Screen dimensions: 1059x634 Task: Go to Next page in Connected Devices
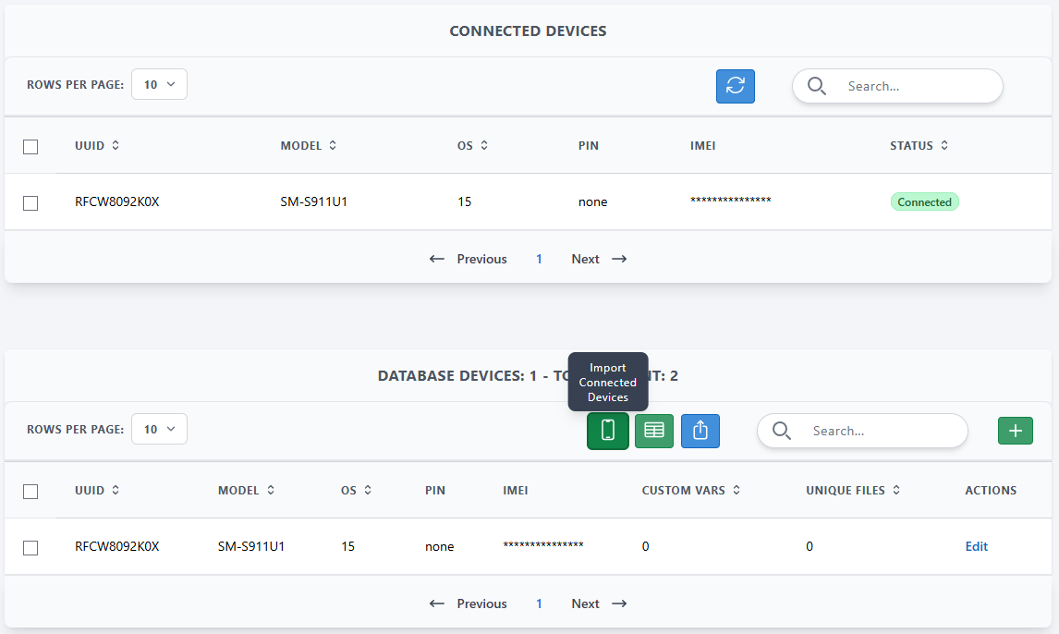pyautogui.click(x=599, y=259)
